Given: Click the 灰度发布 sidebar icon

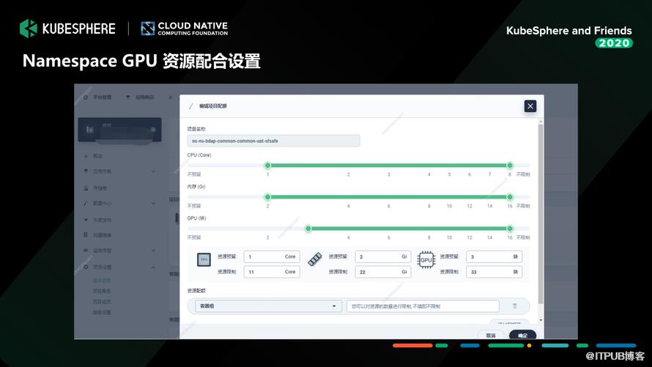Looking at the screenshot, I should (x=86, y=220).
